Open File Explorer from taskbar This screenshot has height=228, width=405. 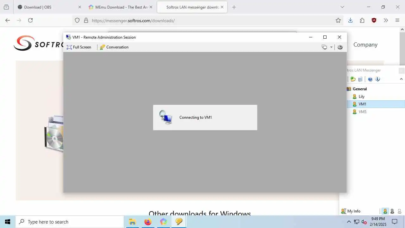pyautogui.click(x=132, y=222)
